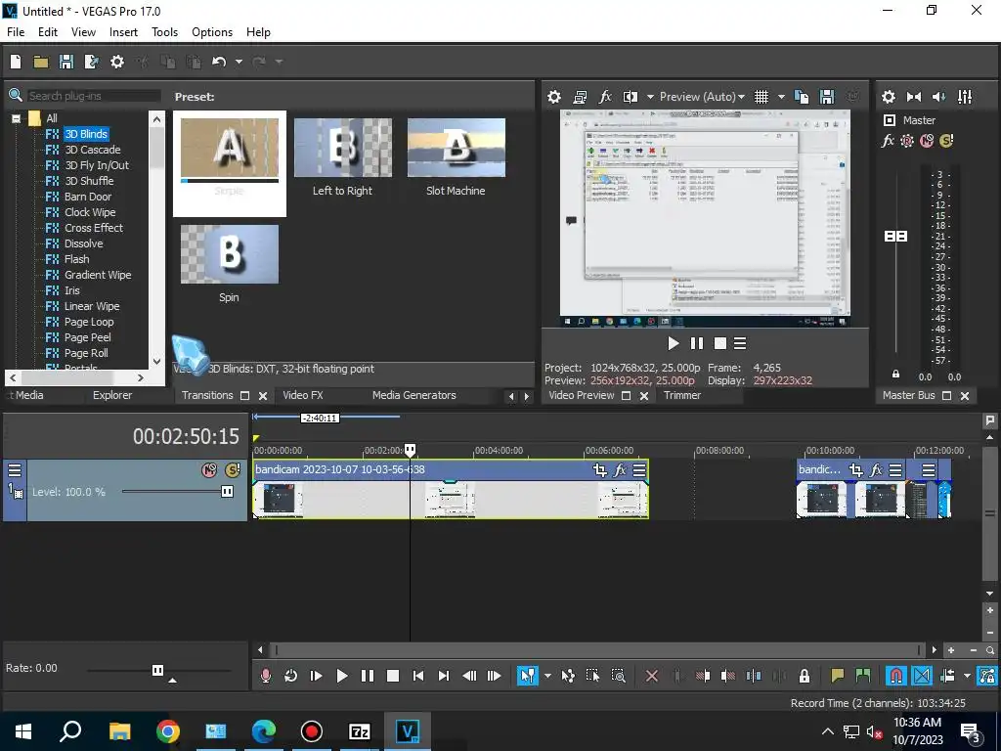The width and height of the screenshot is (1001, 751).
Task: Toggle Dim Output on Master Bus
Action: point(939,97)
